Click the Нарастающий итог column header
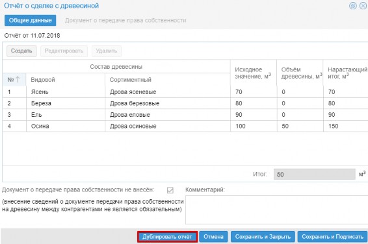Viewport: 368px width, 244px height. pyautogui.click(x=346, y=73)
